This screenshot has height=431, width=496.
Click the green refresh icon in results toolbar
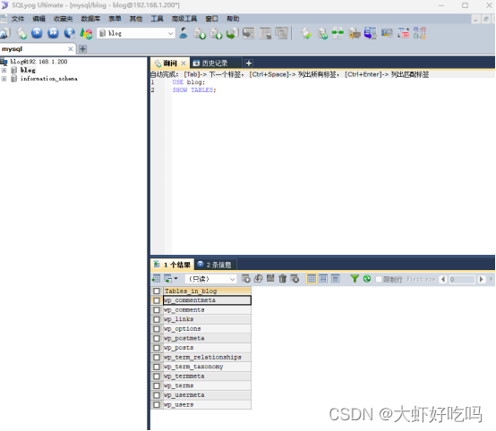[367, 279]
